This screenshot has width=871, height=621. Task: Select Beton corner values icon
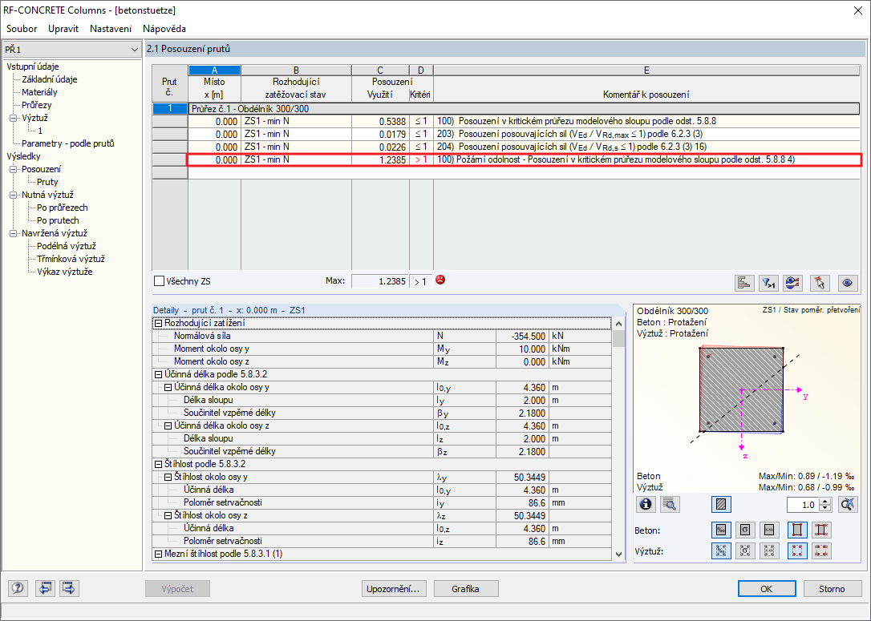(x=821, y=530)
